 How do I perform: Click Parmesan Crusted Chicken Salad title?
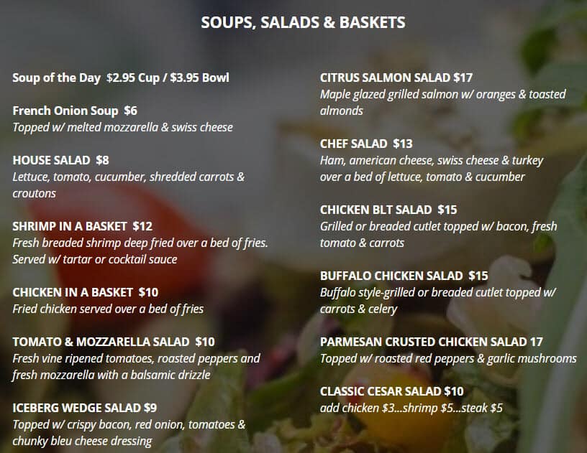(431, 342)
